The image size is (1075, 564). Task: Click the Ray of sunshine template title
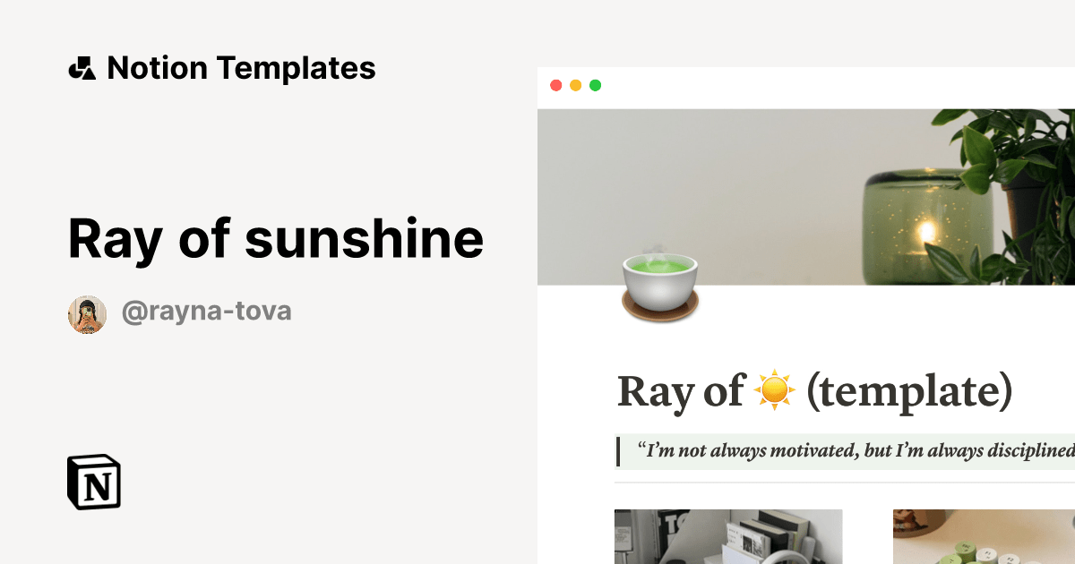tap(276, 239)
